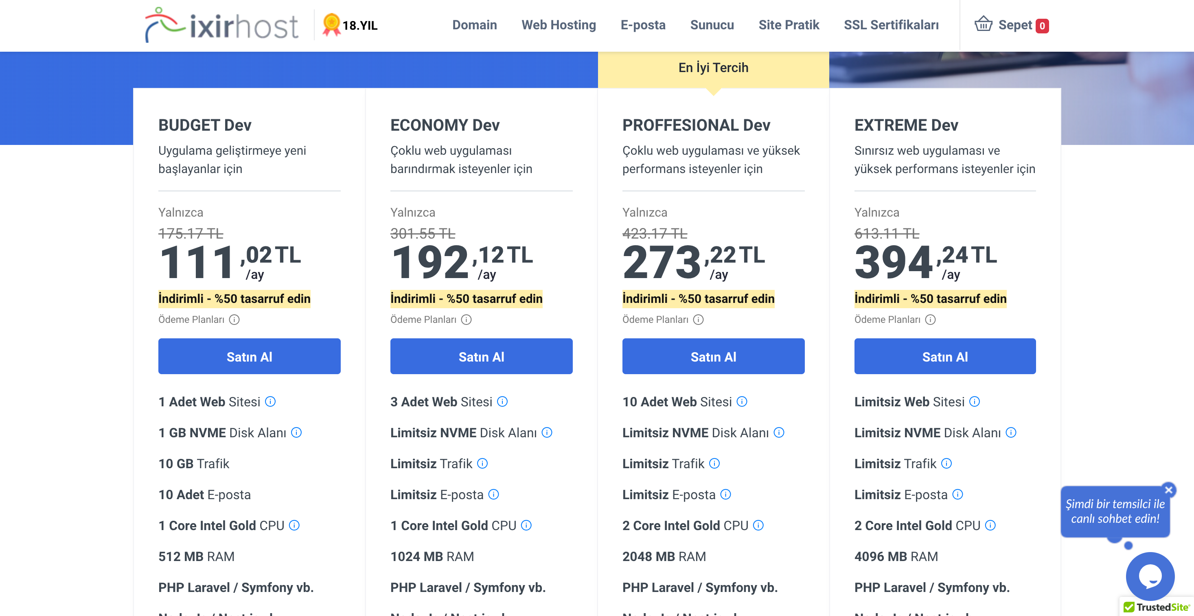Click the 18.YIL anniversary badge icon
The height and width of the screenshot is (616, 1194).
(x=331, y=24)
